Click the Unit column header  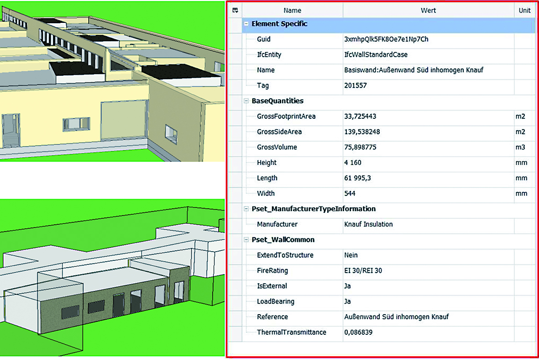(524, 10)
